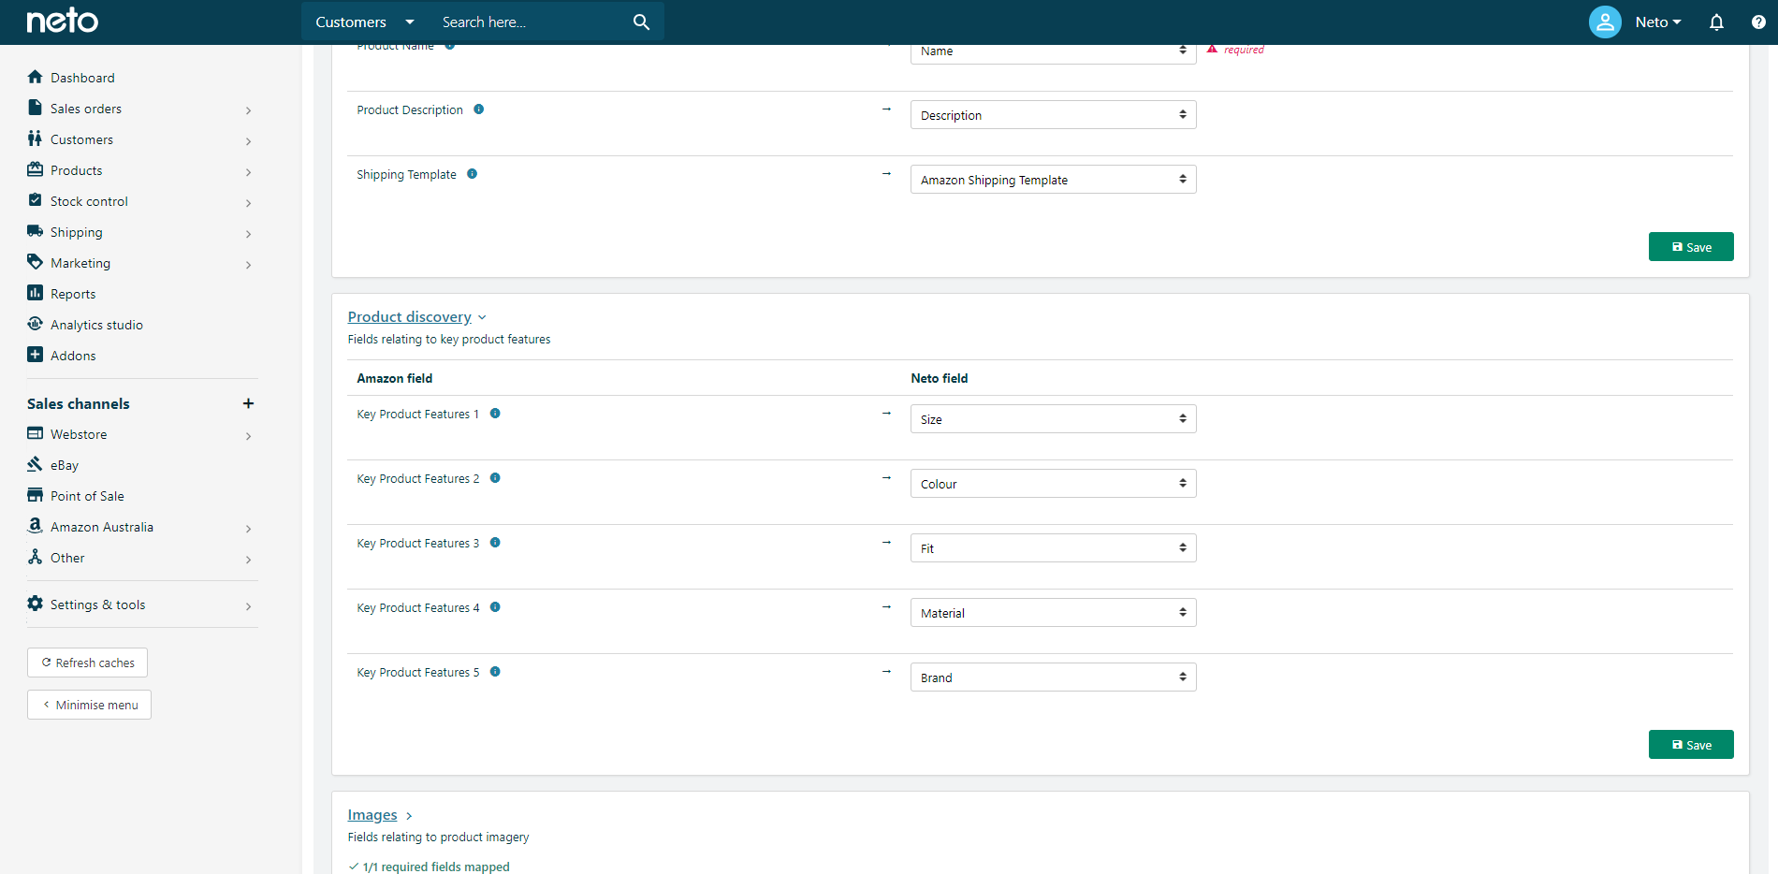Open the Dashboard menu item
The height and width of the screenshot is (874, 1778).
pos(82,78)
